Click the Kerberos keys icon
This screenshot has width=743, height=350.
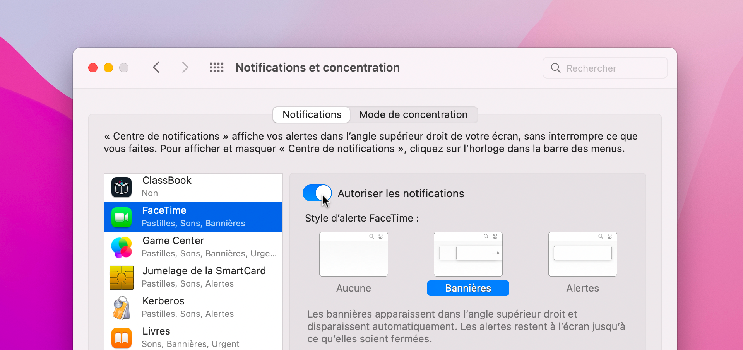(122, 308)
